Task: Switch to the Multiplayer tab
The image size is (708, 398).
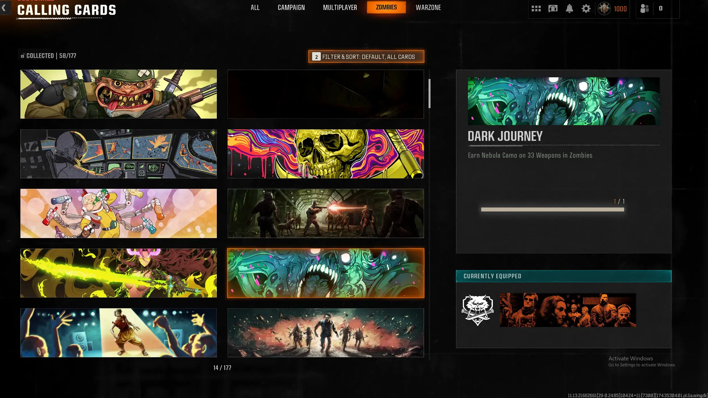Action: coord(340,8)
